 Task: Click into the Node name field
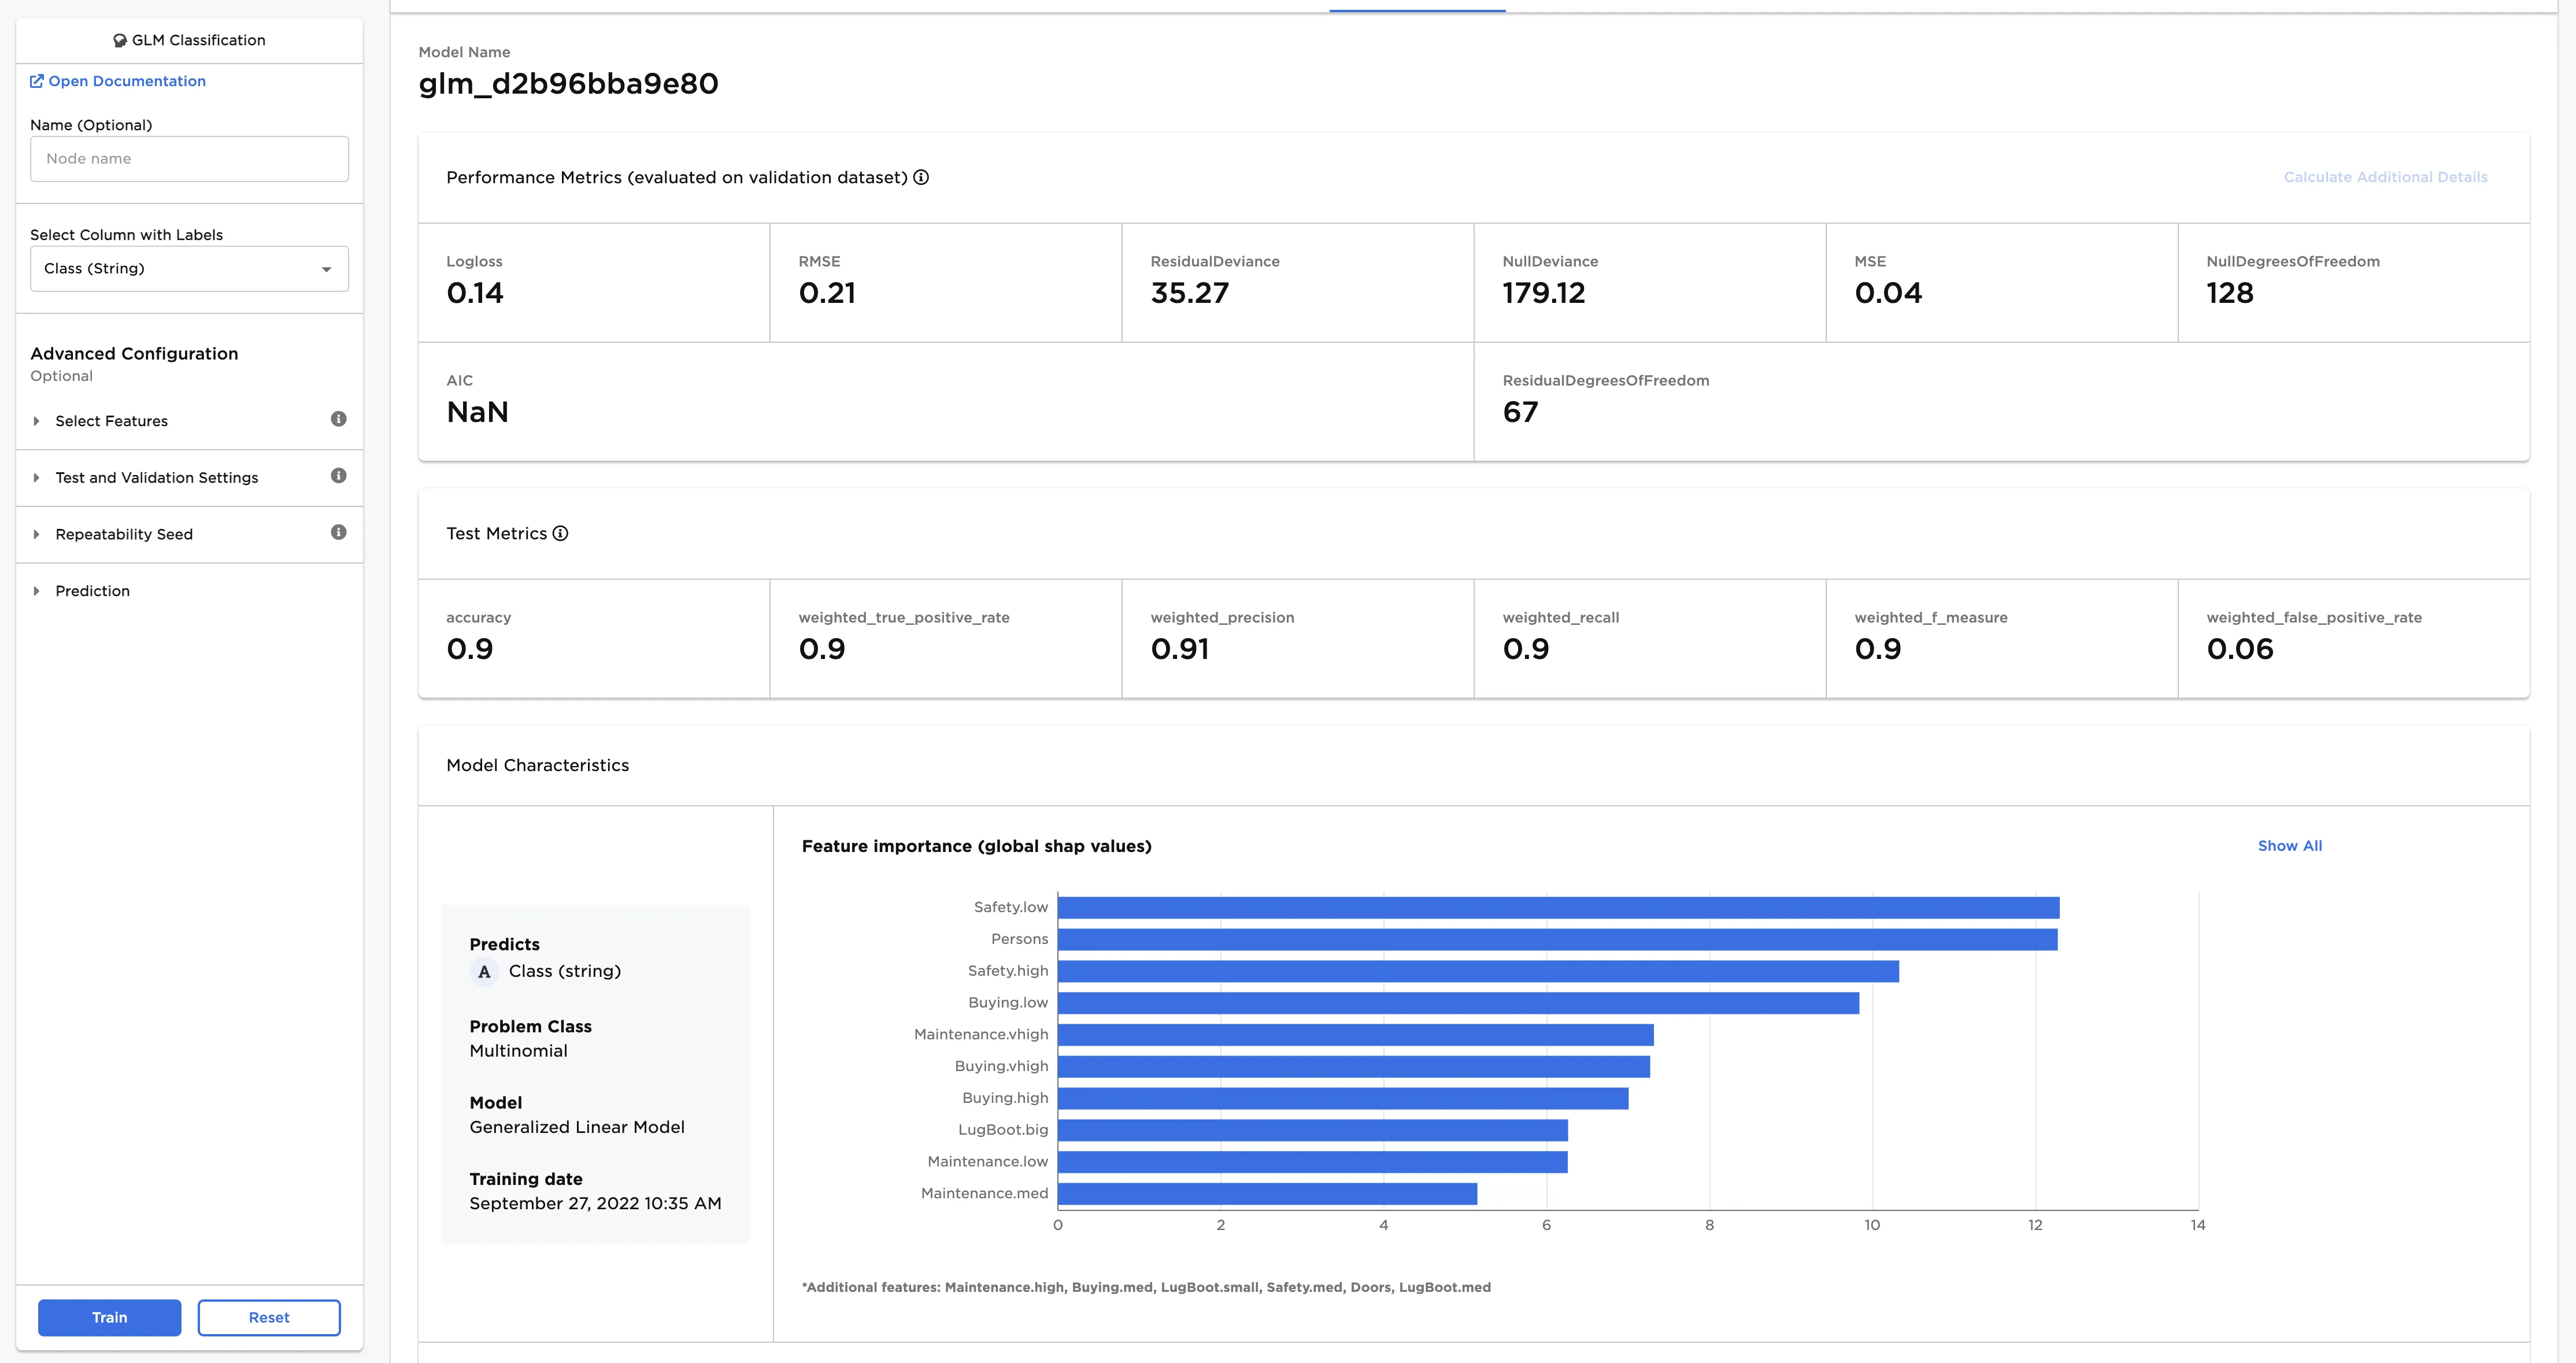tap(189, 159)
